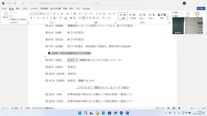The height and width of the screenshot is (116, 207).
Task: Toggle underline formatting
Action: (38, 18)
